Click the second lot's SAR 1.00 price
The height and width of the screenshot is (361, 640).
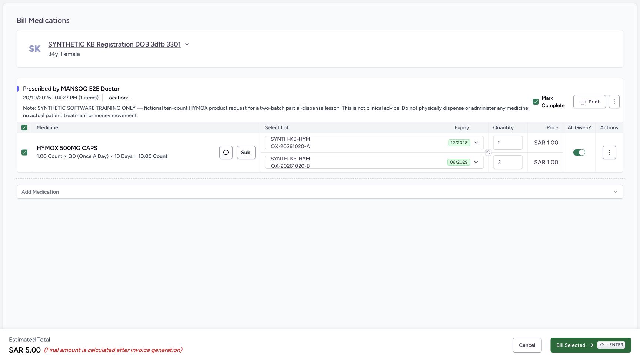click(x=546, y=162)
